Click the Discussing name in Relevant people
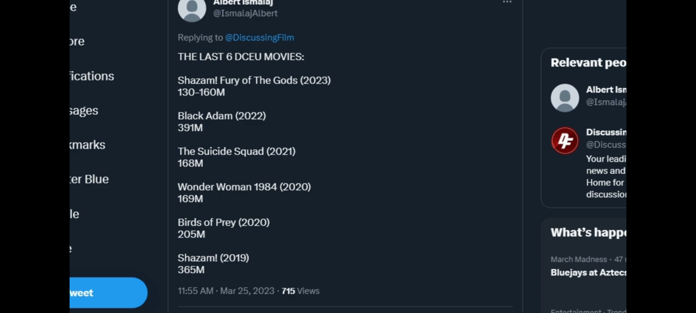696x313 pixels. (x=606, y=132)
